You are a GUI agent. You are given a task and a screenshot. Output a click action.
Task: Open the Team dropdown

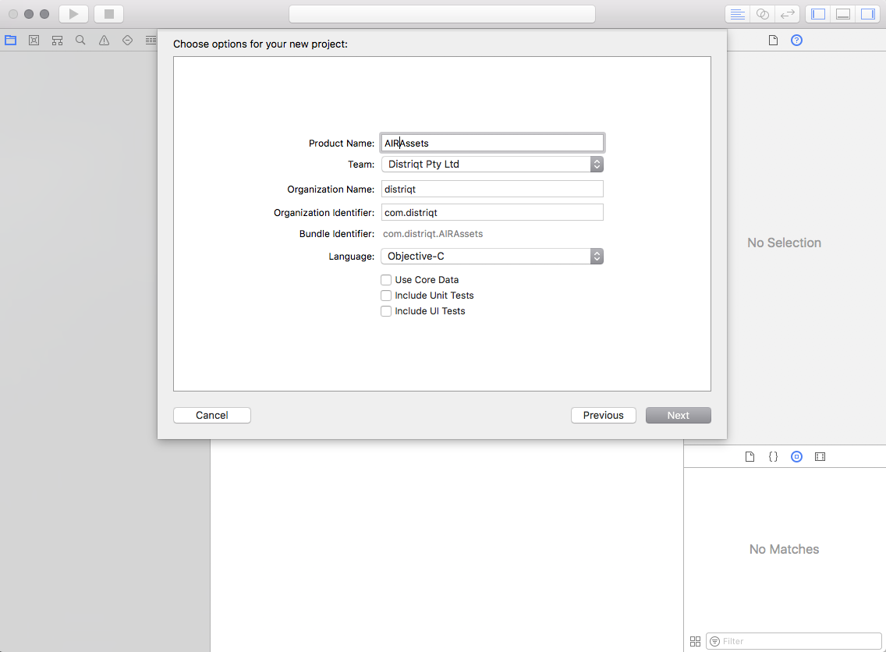click(x=492, y=164)
